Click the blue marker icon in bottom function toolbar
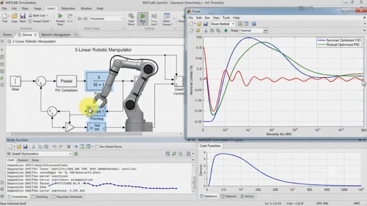 [76, 146]
